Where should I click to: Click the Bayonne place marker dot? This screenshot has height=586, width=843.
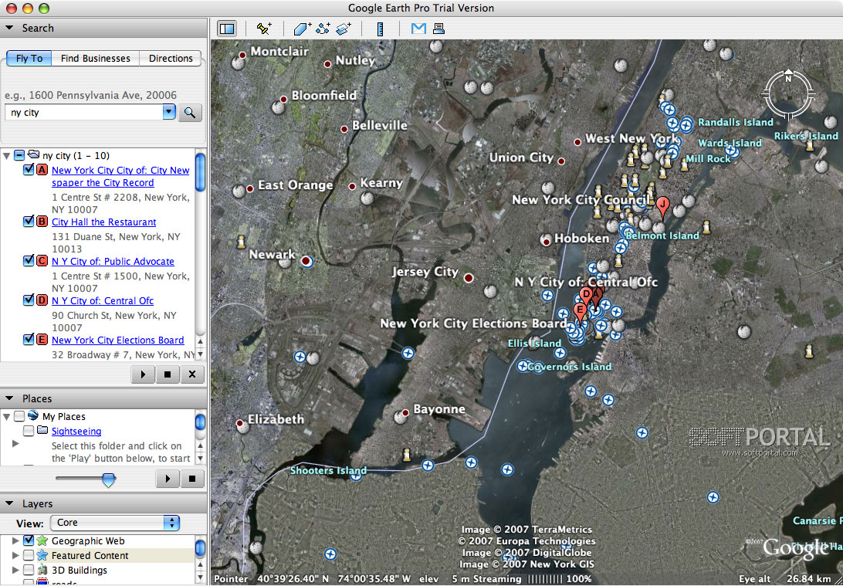405,412
